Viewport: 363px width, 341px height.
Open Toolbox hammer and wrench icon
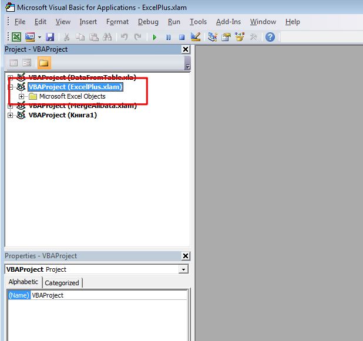[253, 37]
